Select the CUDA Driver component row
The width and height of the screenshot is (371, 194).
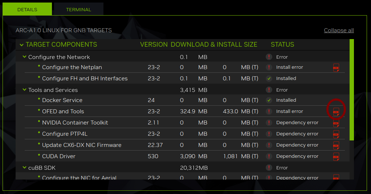59,156
